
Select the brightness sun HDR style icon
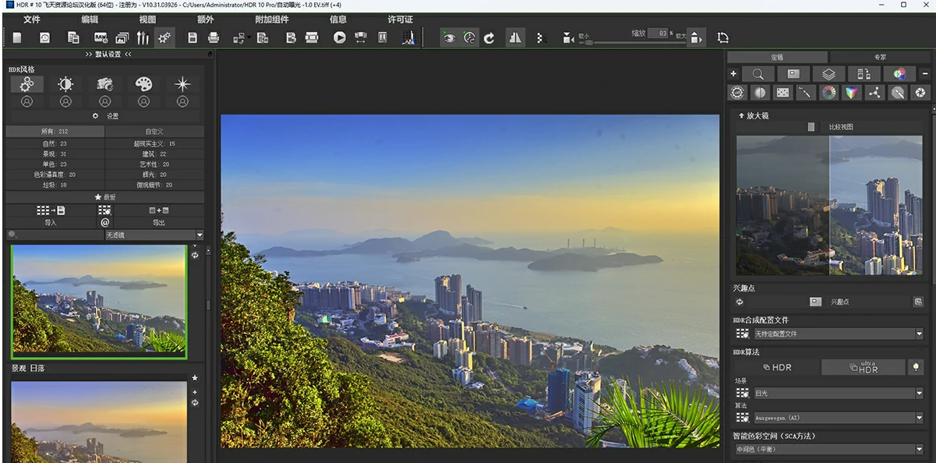65,84
